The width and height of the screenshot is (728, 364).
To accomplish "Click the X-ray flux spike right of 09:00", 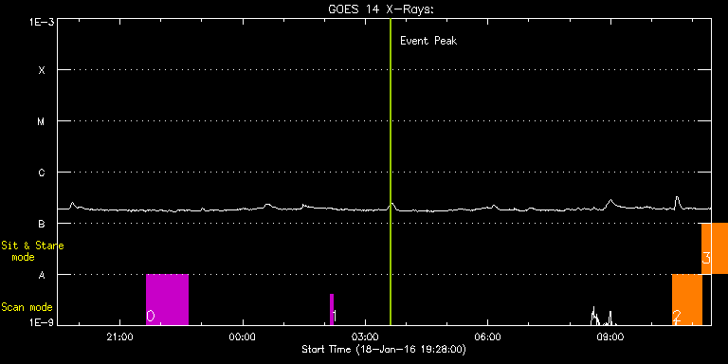I will 677,203.
